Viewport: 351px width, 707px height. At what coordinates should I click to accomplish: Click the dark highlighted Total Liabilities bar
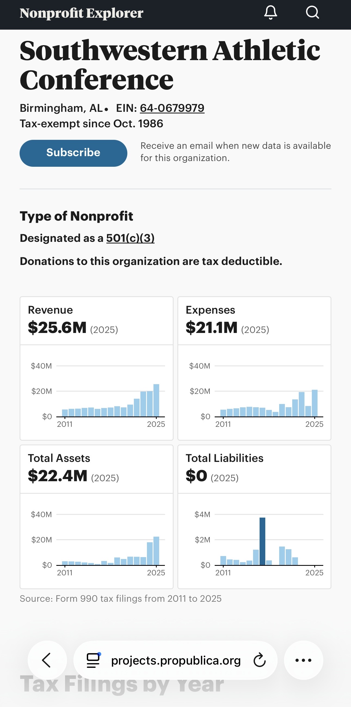(262, 541)
